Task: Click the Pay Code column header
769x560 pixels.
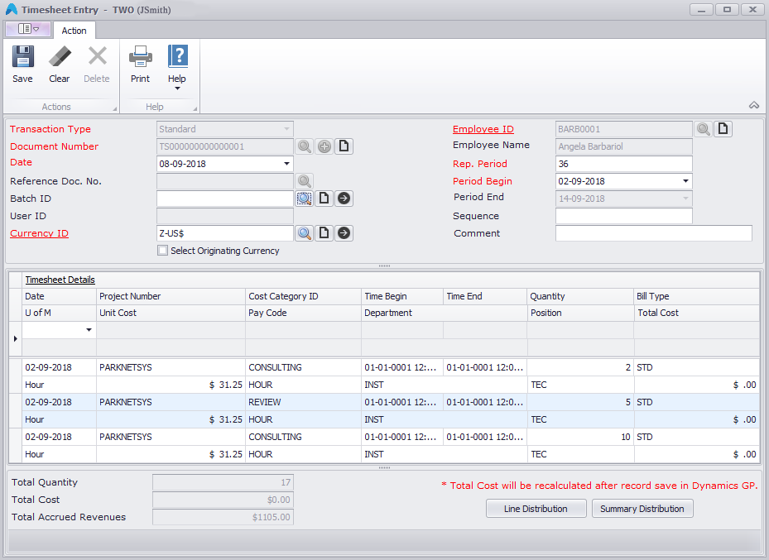Action: 303,313
